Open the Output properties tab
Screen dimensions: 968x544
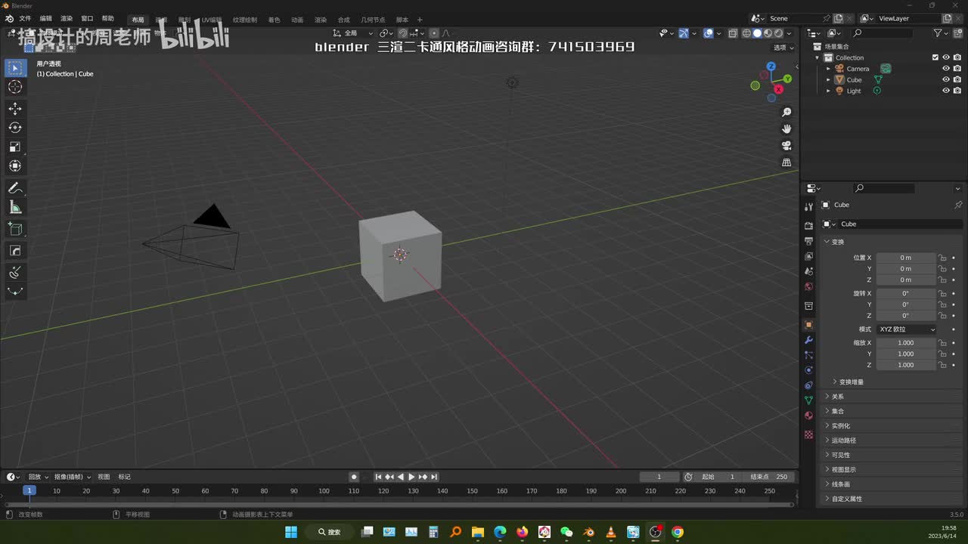808,241
